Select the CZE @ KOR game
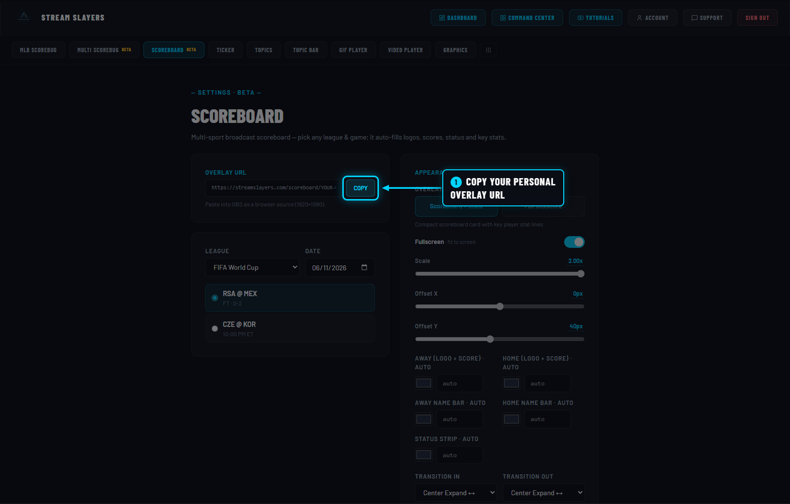Screen dimensions: 790x504 tap(290, 328)
